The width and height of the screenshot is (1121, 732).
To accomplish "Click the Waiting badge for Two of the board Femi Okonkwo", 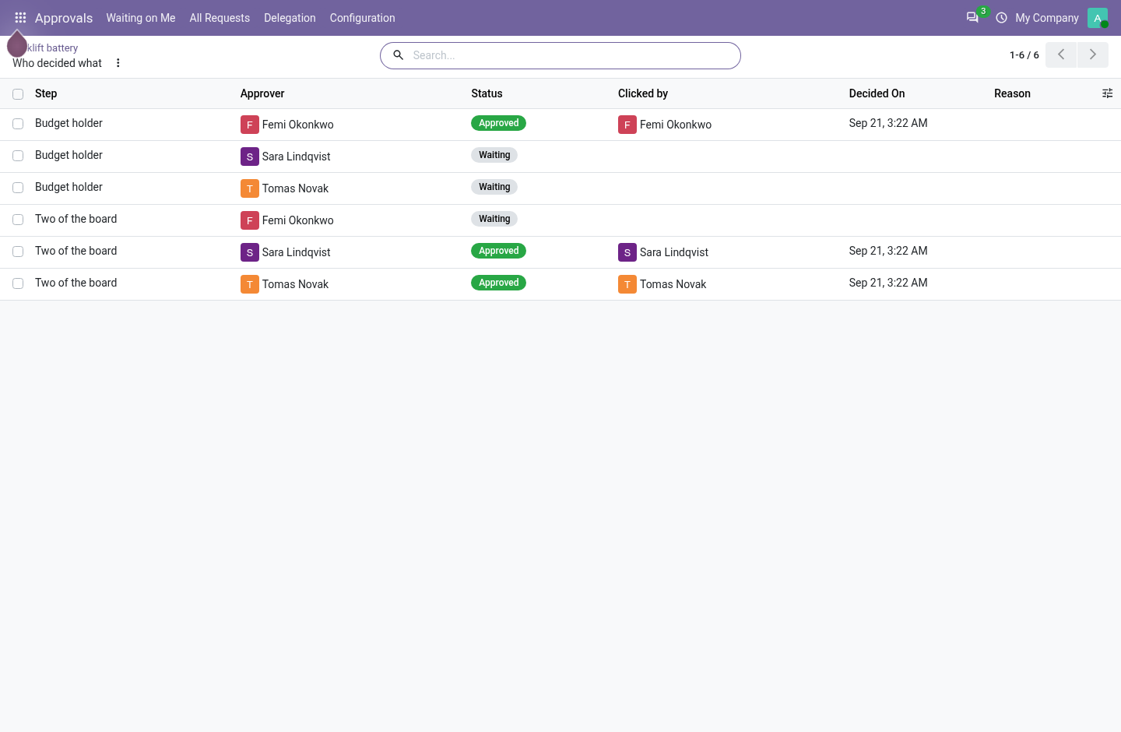I will point(494,219).
